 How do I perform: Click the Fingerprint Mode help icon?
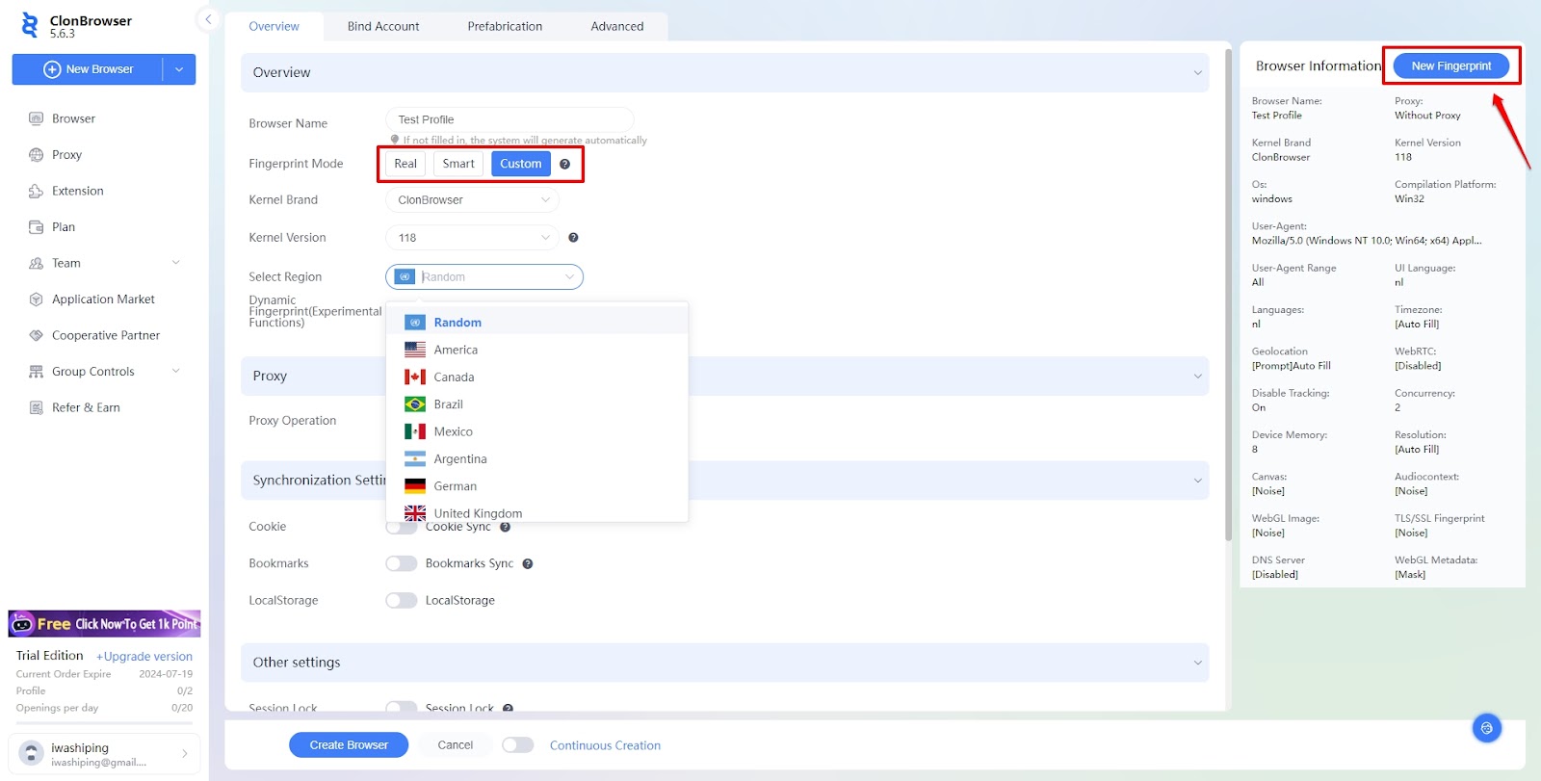[x=565, y=164]
